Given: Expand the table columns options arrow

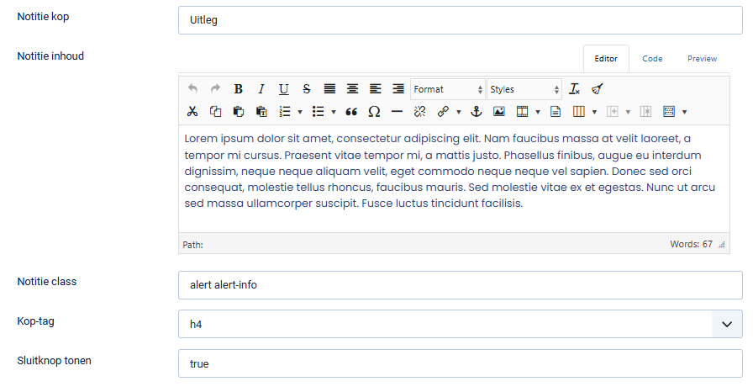Looking at the screenshot, I should [x=594, y=112].
